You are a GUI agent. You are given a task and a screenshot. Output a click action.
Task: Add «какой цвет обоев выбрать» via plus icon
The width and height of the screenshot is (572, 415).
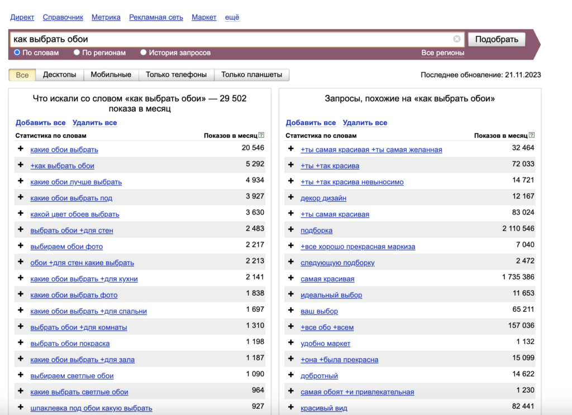pos(21,214)
